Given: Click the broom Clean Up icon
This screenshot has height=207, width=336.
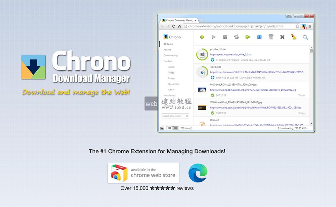Looking at the screenshot, I should (x=294, y=37).
